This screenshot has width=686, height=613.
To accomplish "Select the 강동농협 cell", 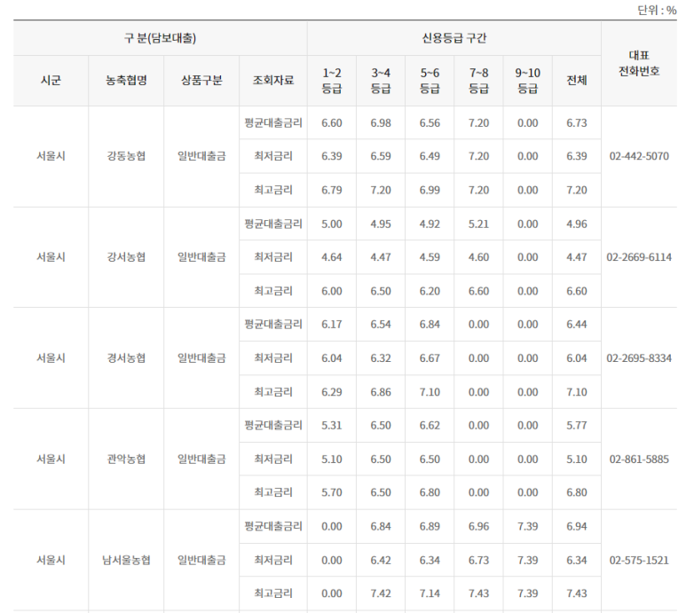I will [126, 156].
